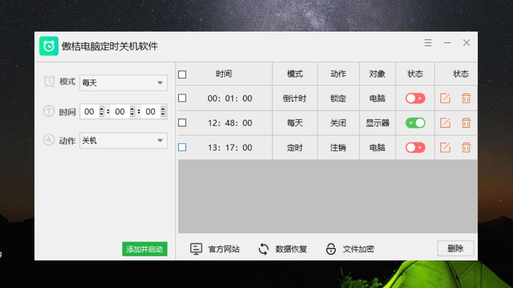Click the 添加并启动 green button

point(144,249)
